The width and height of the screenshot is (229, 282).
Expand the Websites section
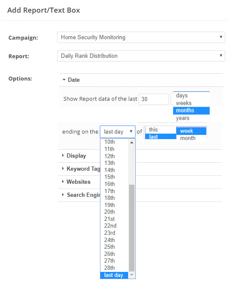point(76,182)
